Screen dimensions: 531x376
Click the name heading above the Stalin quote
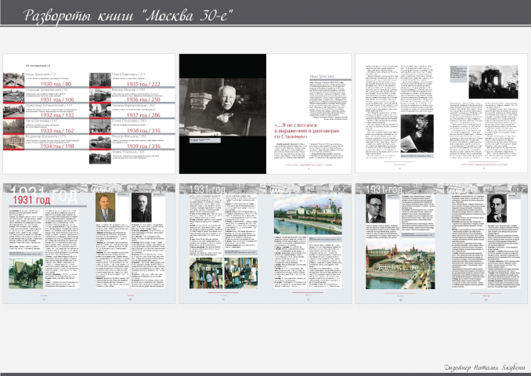(x=322, y=77)
